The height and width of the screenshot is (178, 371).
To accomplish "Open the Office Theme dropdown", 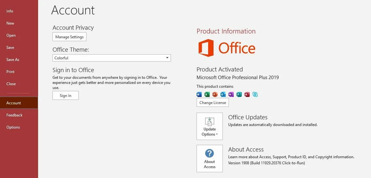I will coord(111,58).
